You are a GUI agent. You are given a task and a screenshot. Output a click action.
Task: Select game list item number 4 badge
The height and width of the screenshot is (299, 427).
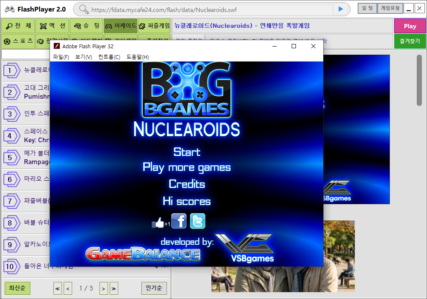click(12, 136)
